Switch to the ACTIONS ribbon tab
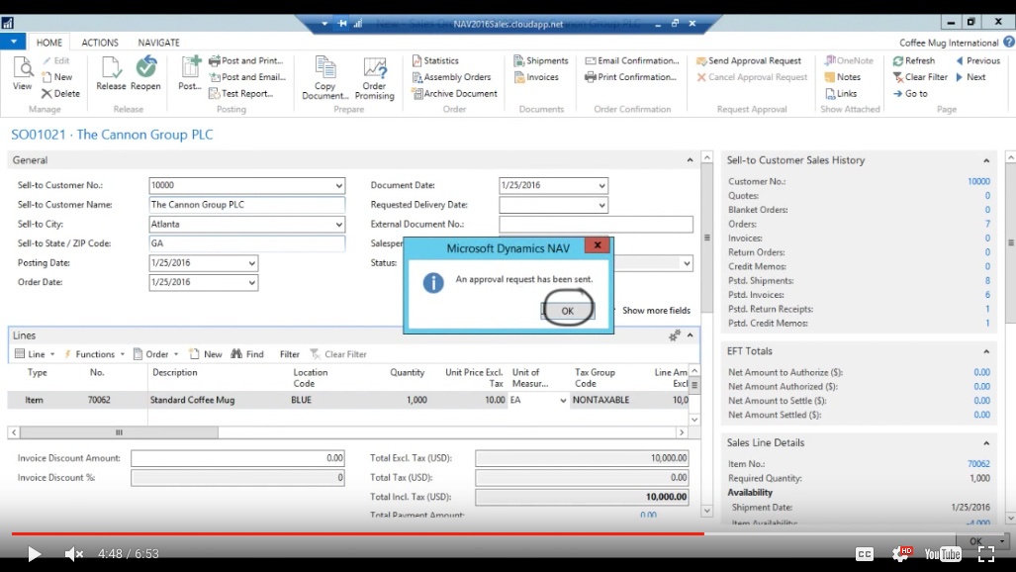This screenshot has height=572, width=1016. coord(100,43)
